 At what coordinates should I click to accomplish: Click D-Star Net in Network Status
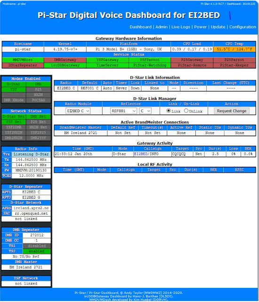[14, 117]
